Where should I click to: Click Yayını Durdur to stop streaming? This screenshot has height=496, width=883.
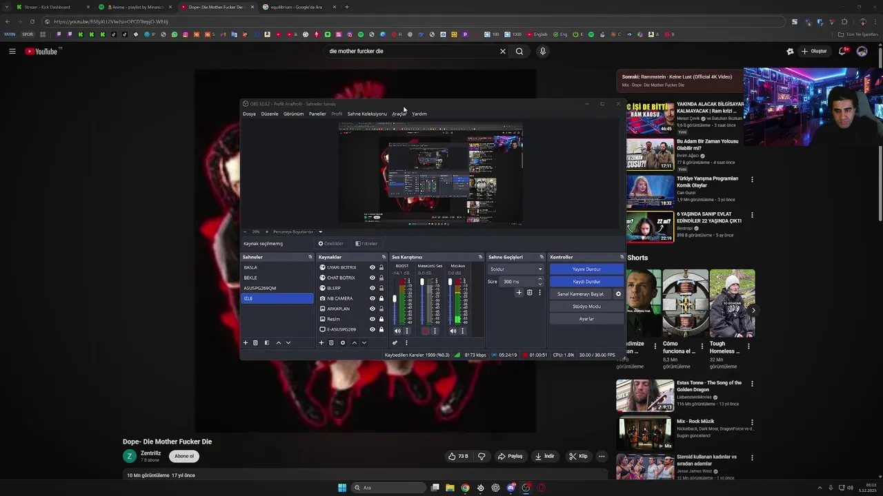586,269
